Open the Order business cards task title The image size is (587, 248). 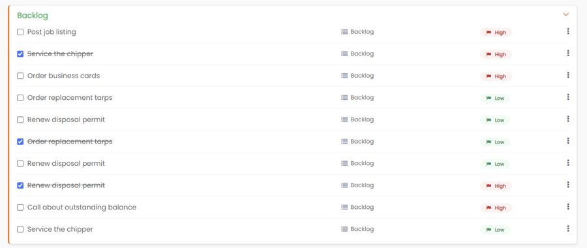(x=64, y=76)
